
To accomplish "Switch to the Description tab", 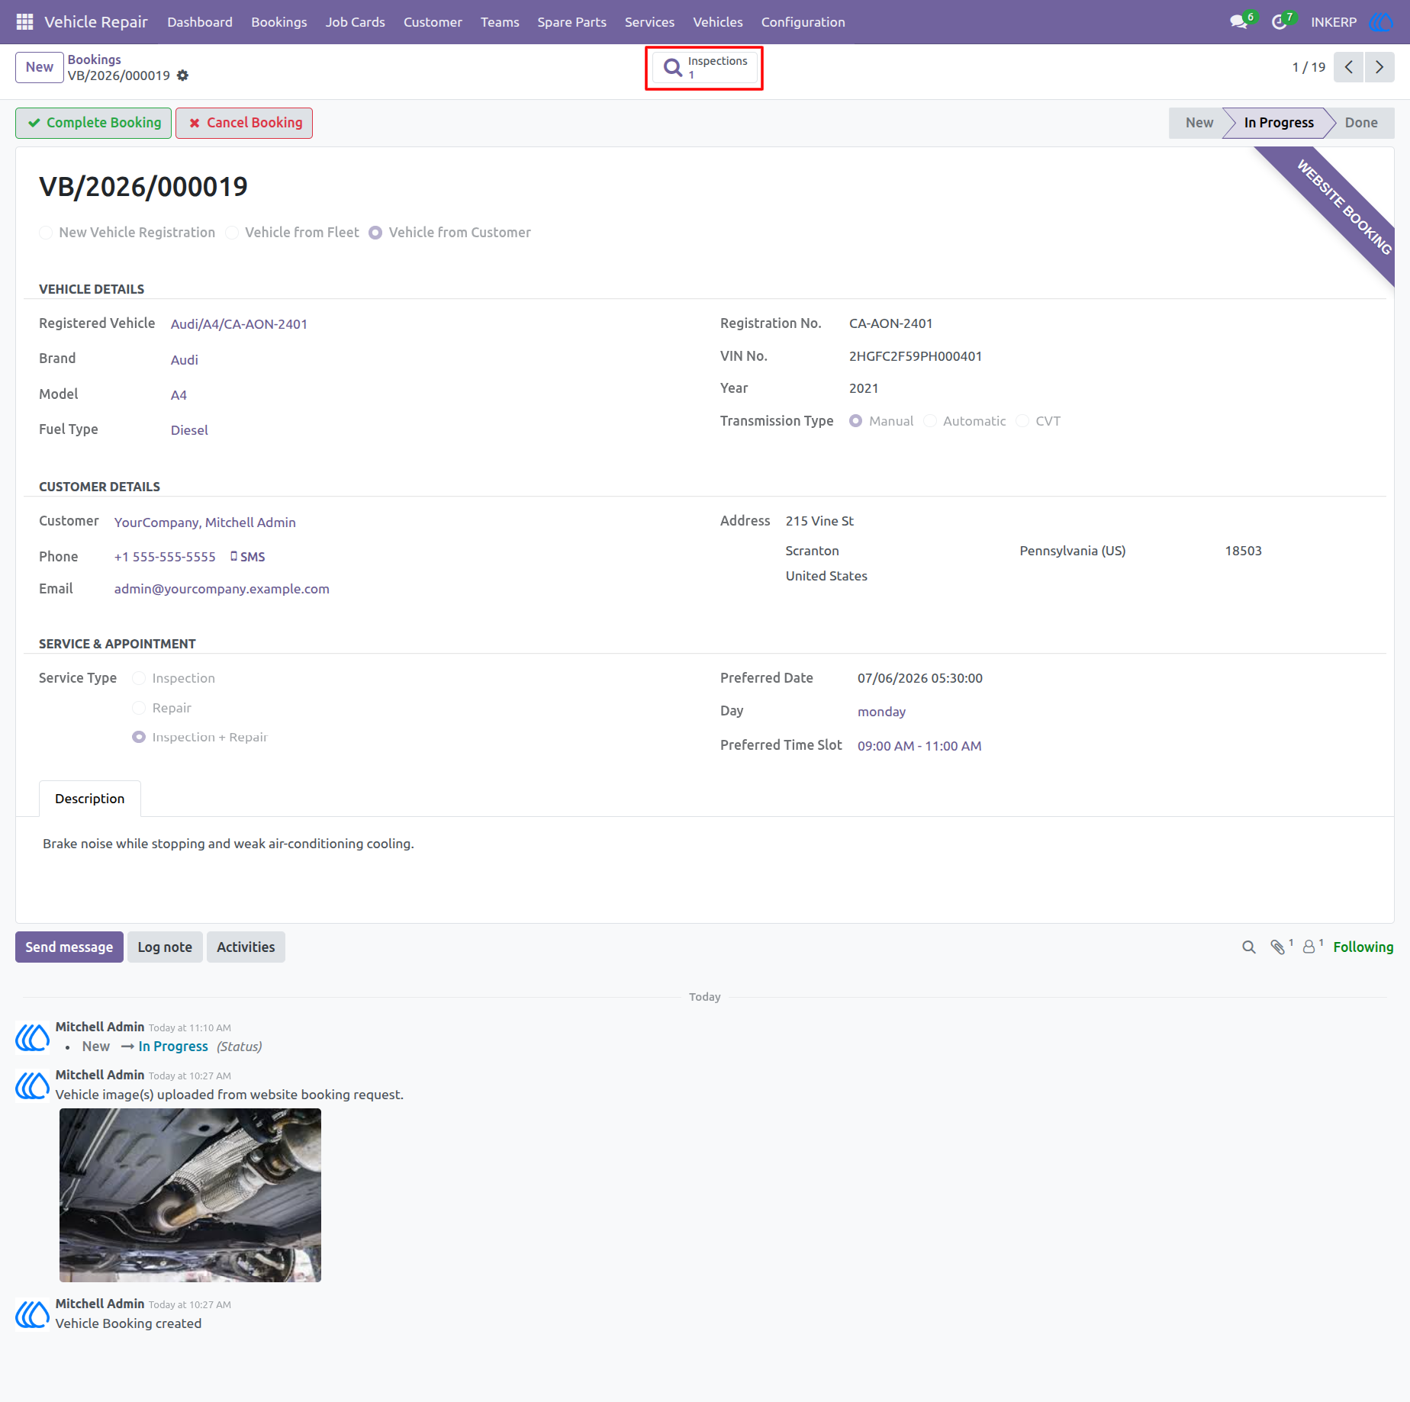I will point(89,799).
